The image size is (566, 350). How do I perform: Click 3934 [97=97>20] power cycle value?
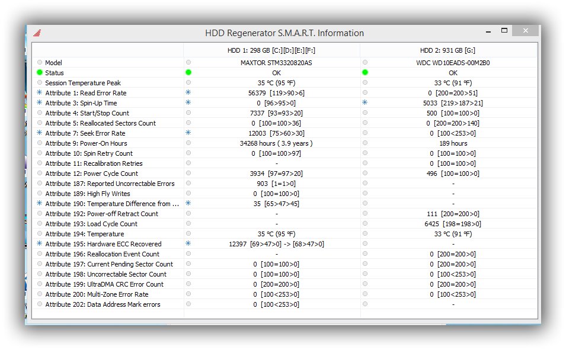coord(276,174)
